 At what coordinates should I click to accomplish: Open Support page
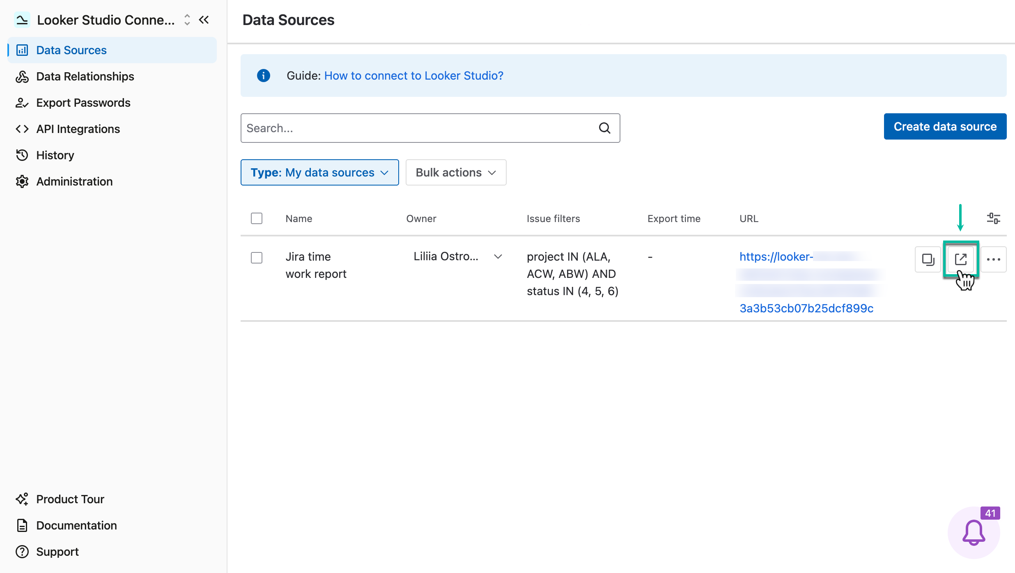[112, 552]
